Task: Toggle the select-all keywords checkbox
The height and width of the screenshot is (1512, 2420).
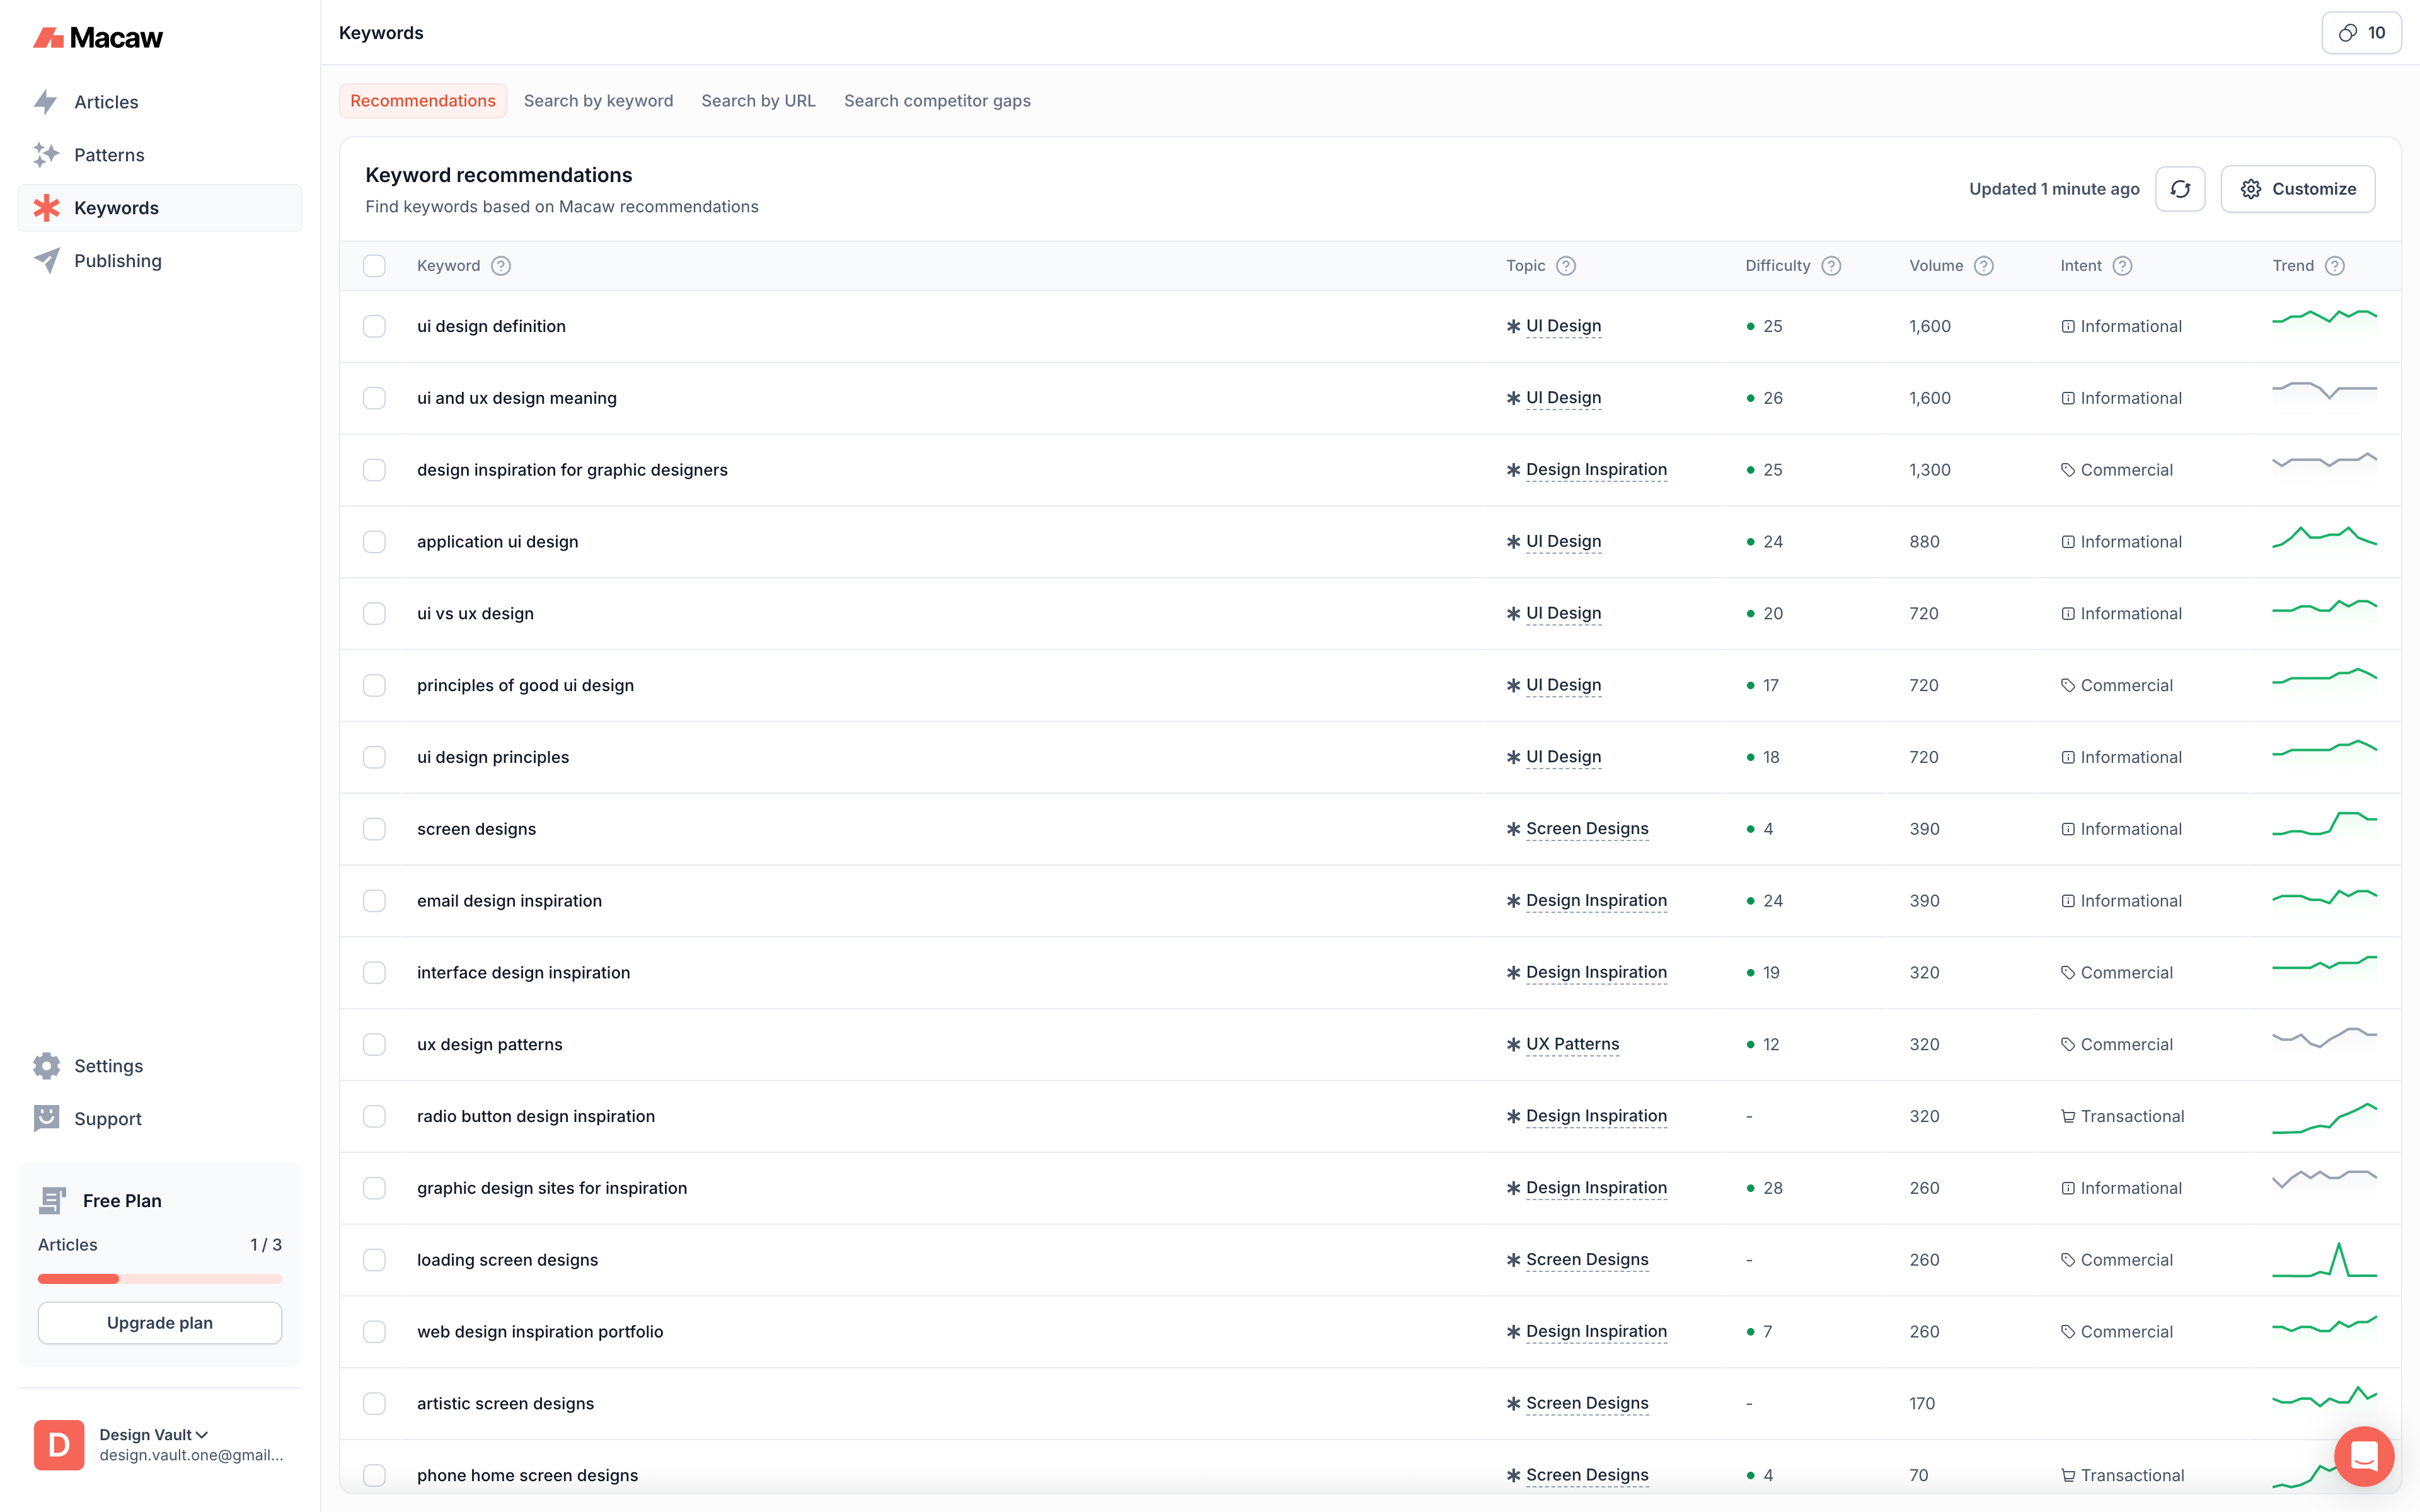Action: pos(374,266)
